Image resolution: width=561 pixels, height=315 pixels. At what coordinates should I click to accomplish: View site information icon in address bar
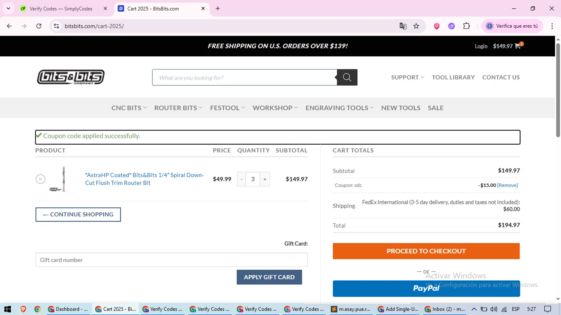(x=56, y=26)
